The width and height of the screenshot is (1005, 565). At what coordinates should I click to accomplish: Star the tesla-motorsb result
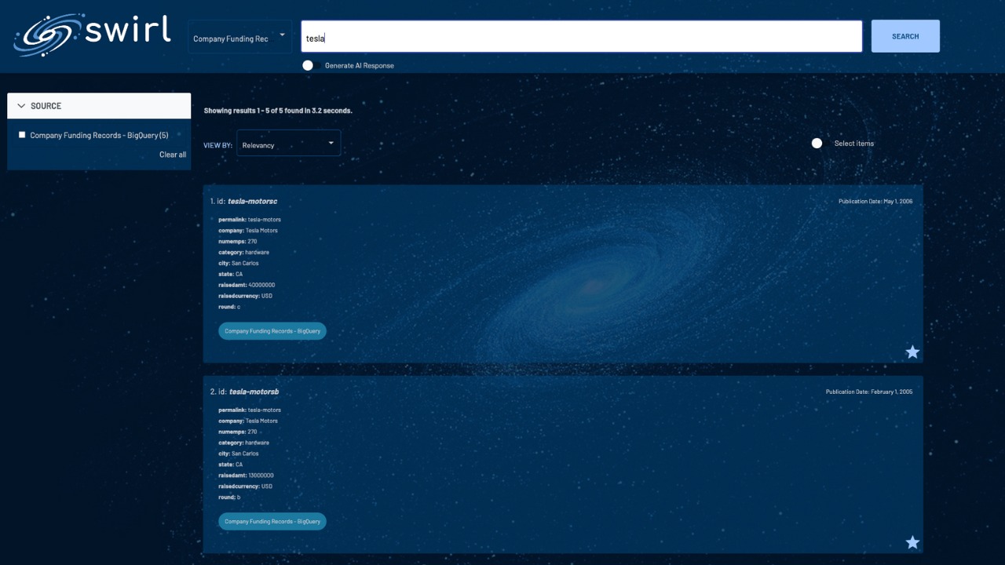[x=912, y=542]
